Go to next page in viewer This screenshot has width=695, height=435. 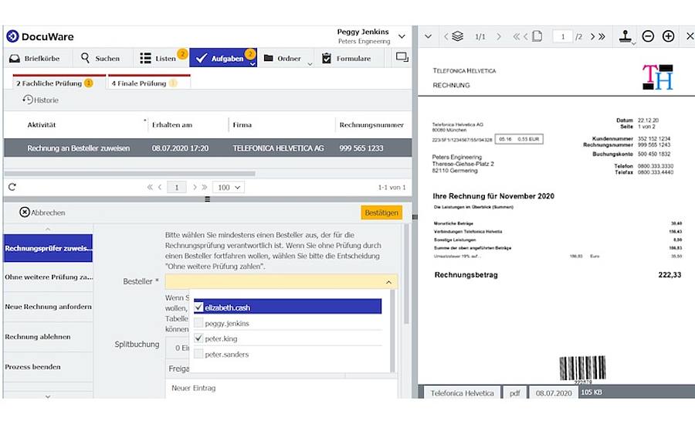click(592, 36)
